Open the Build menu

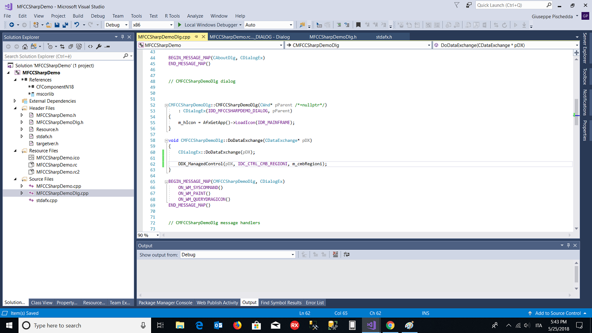[78, 16]
